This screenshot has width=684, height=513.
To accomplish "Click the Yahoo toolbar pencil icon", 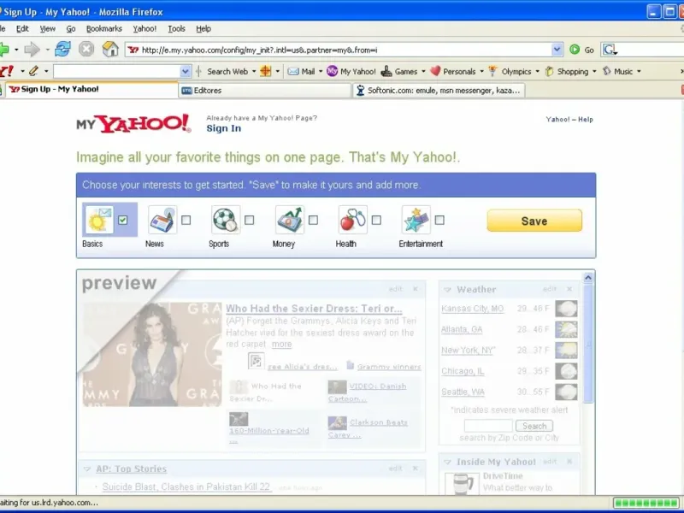I will coord(33,71).
